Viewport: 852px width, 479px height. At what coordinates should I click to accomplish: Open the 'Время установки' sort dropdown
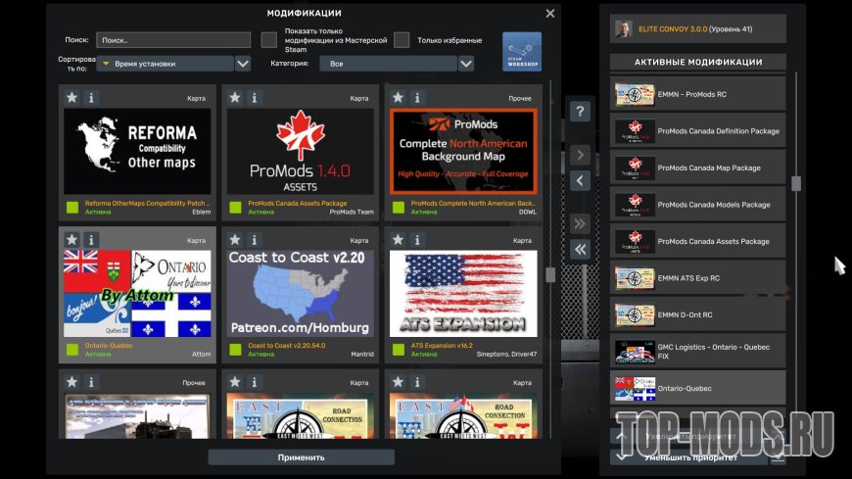coord(166,64)
